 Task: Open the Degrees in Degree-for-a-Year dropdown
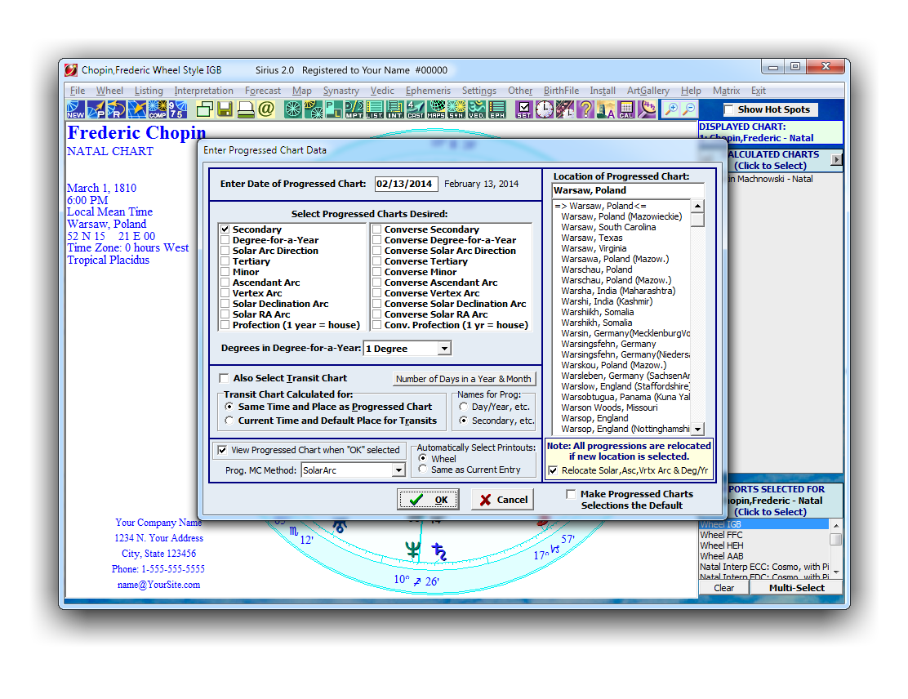tap(444, 349)
